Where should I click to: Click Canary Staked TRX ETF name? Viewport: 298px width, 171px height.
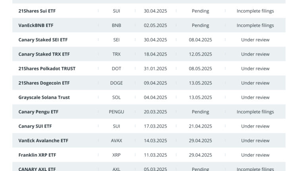(44, 54)
